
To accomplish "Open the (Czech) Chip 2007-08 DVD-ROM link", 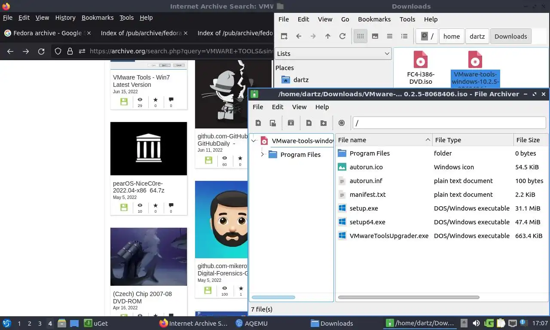I will tap(142, 297).
